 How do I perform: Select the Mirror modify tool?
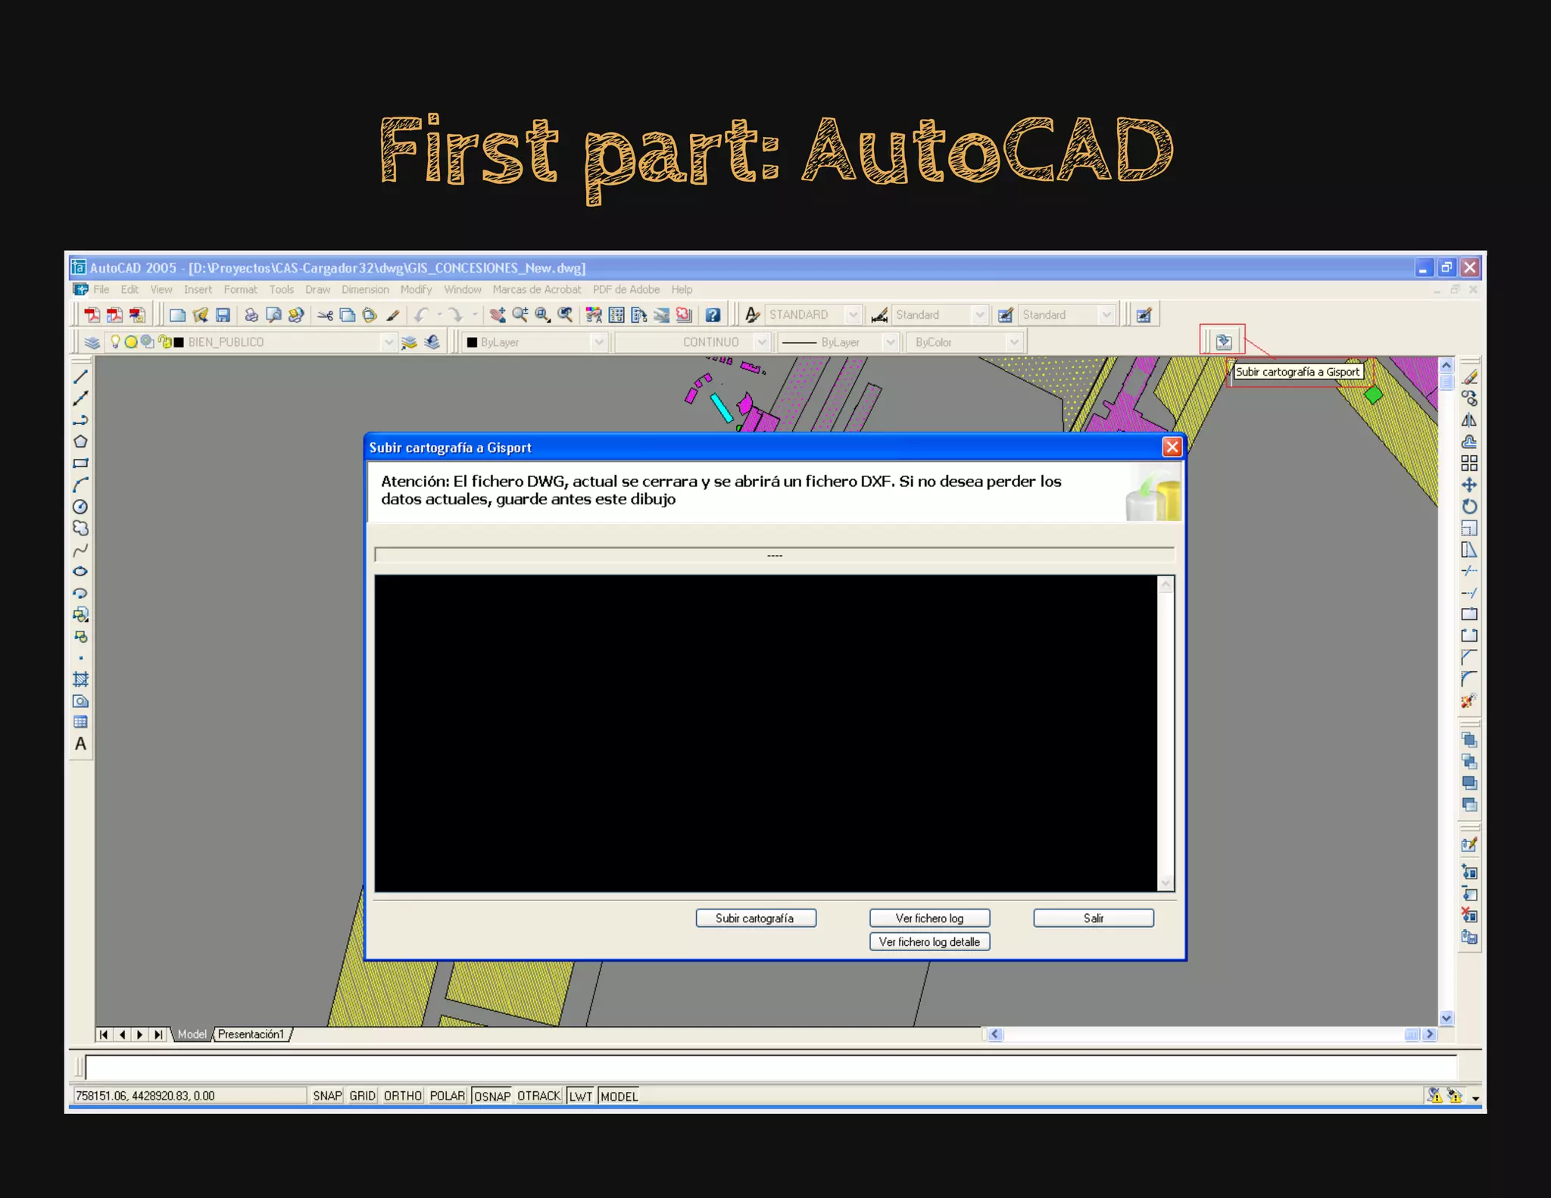[1469, 420]
